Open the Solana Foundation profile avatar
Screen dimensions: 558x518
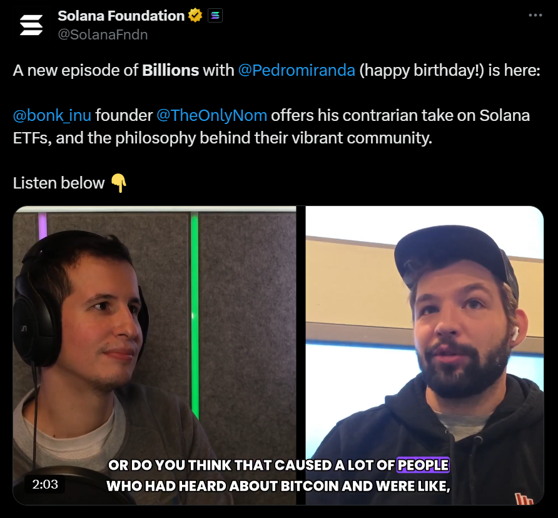point(31,25)
